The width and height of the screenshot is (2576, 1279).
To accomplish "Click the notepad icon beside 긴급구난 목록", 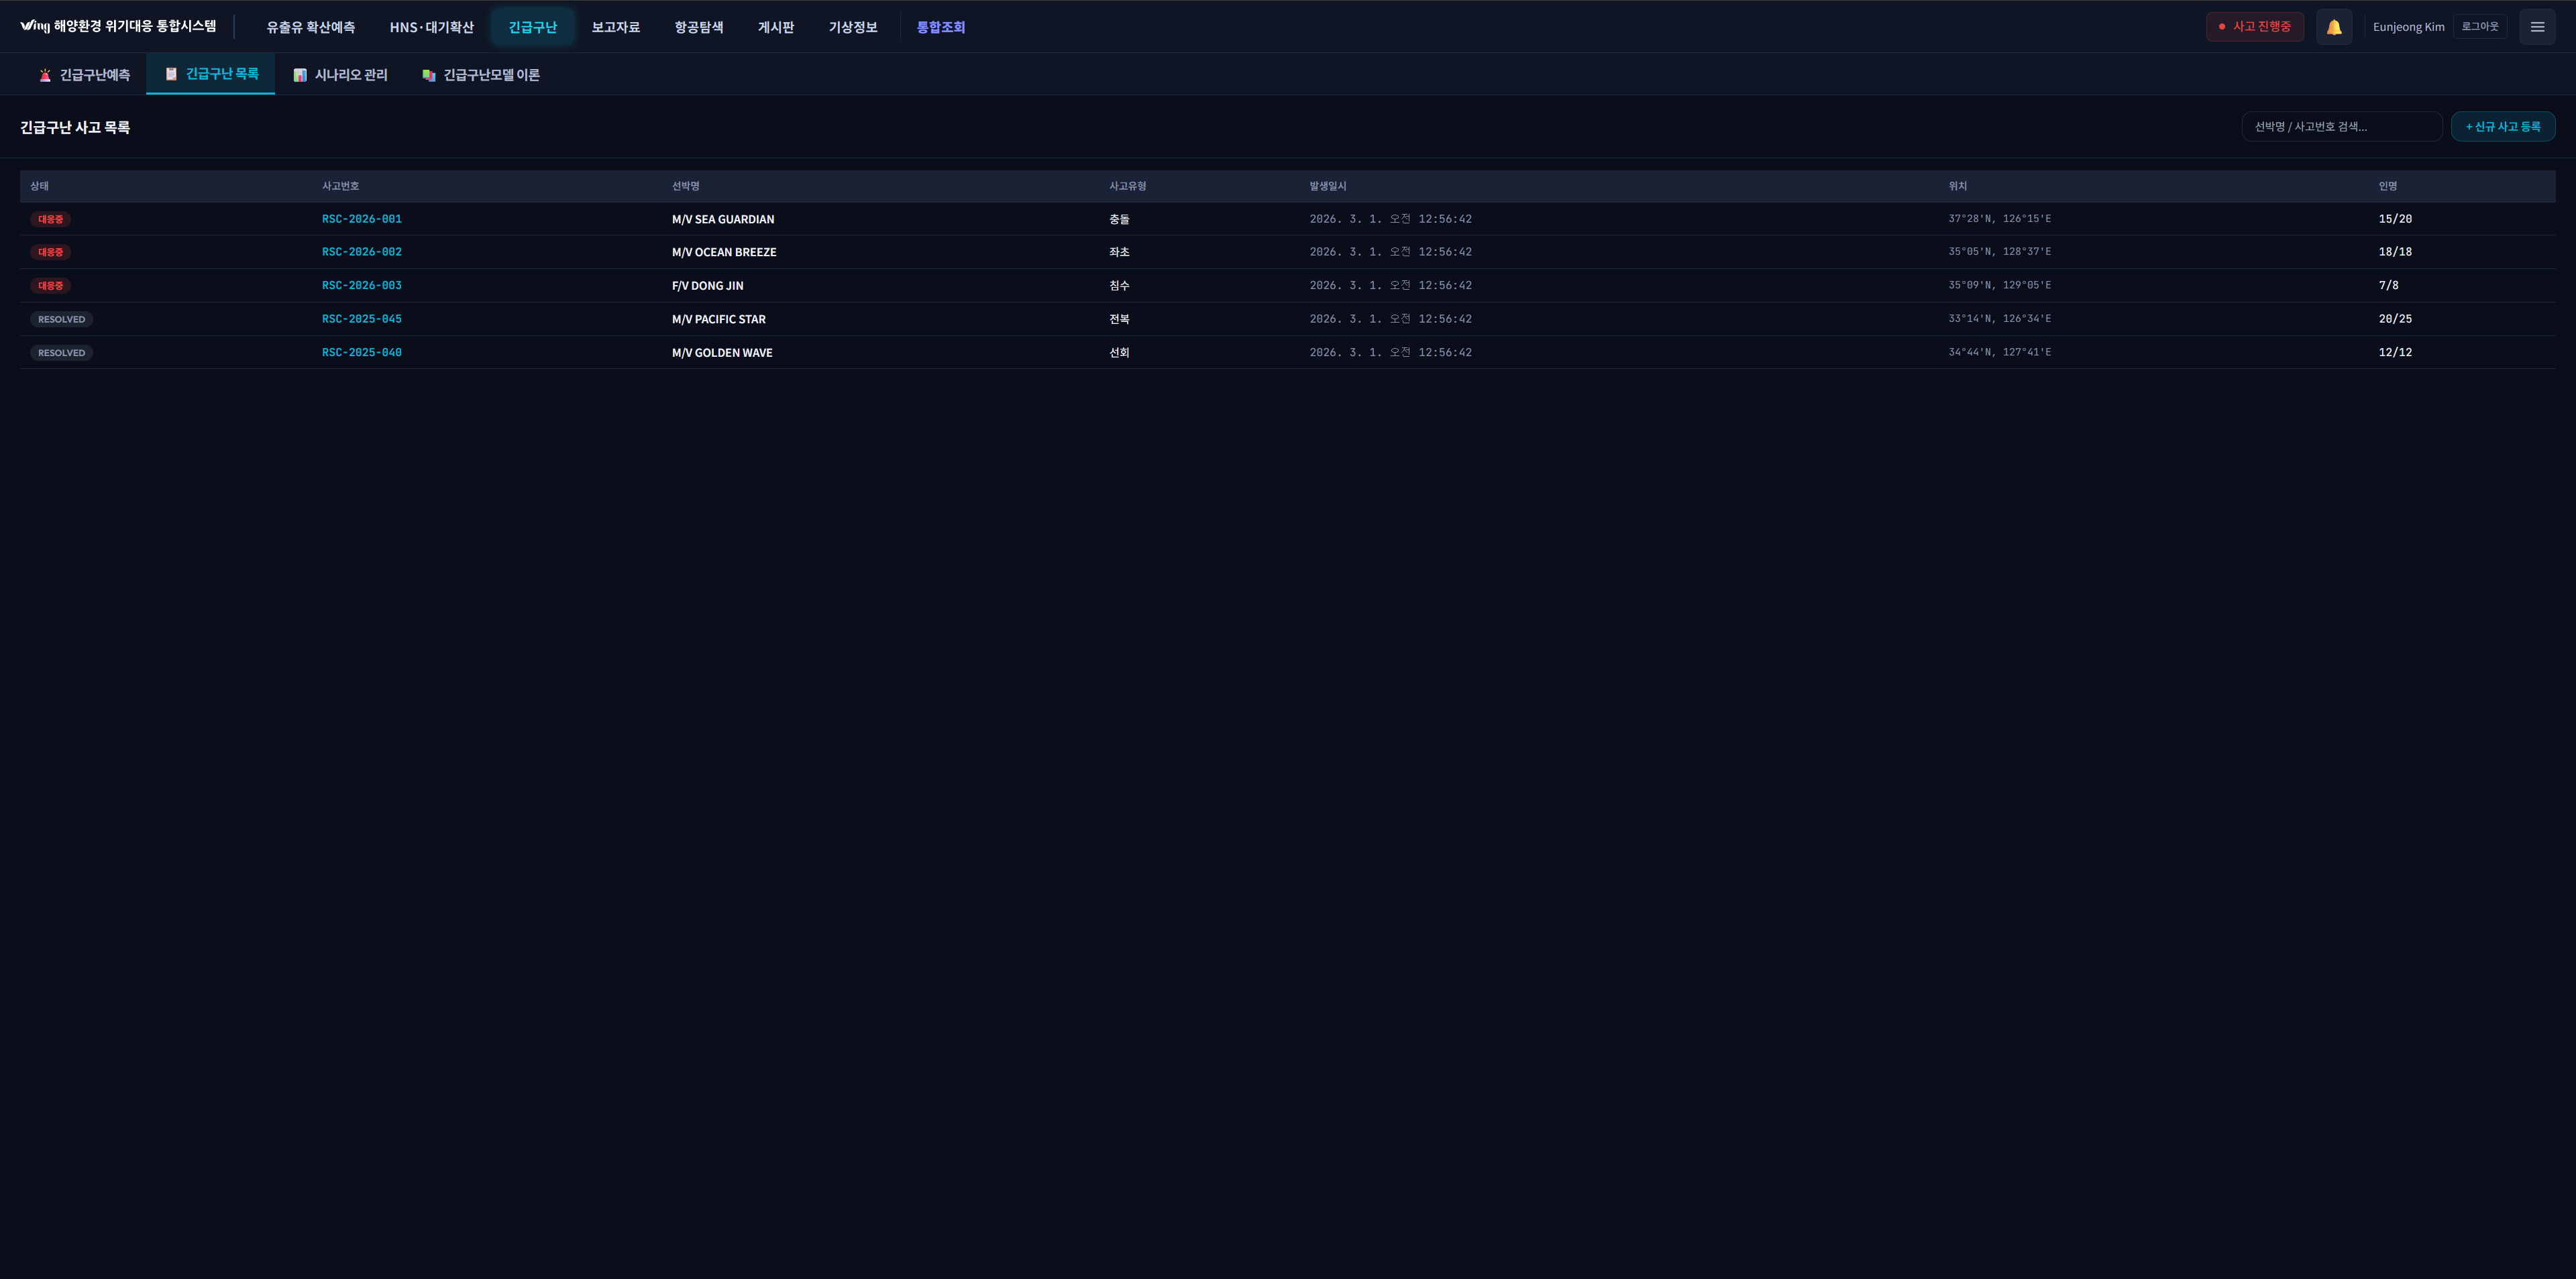I will (171, 74).
